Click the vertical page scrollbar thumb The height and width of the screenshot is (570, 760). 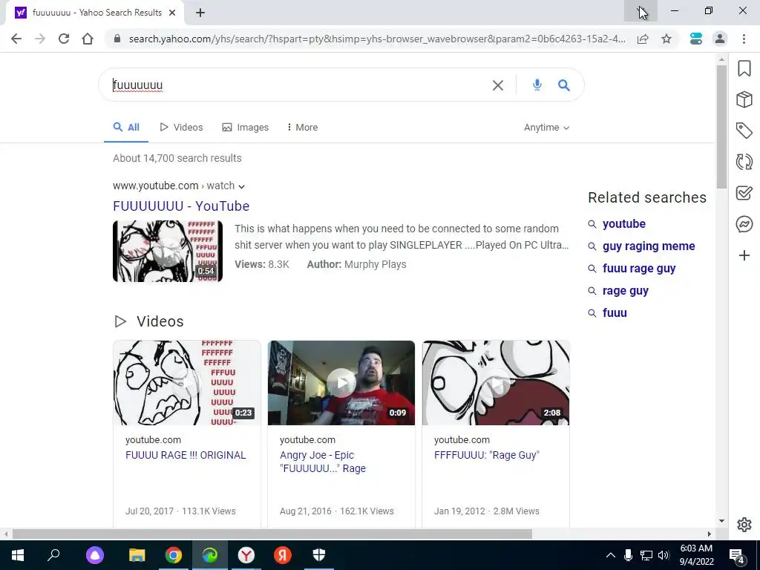point(721,127)
